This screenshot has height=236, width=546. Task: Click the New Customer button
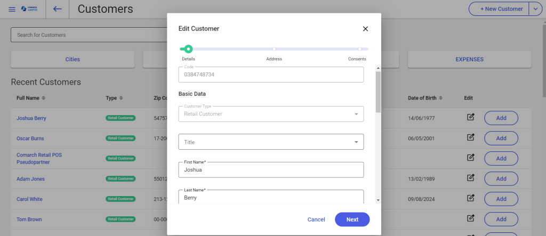(499, 9)
